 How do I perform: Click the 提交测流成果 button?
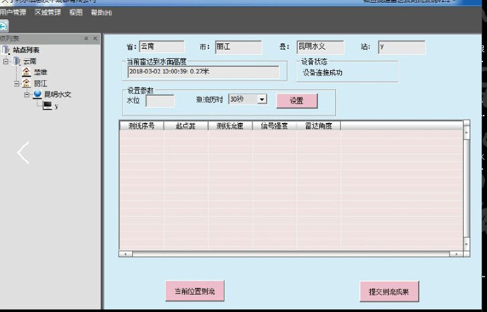coord(389,292)
